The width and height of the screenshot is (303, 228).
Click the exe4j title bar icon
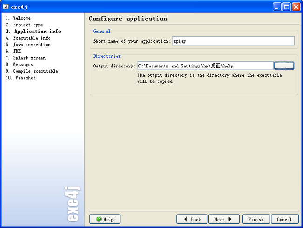6,7
